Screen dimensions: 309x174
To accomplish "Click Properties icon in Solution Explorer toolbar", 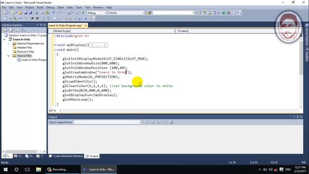I will coord(5,30).
